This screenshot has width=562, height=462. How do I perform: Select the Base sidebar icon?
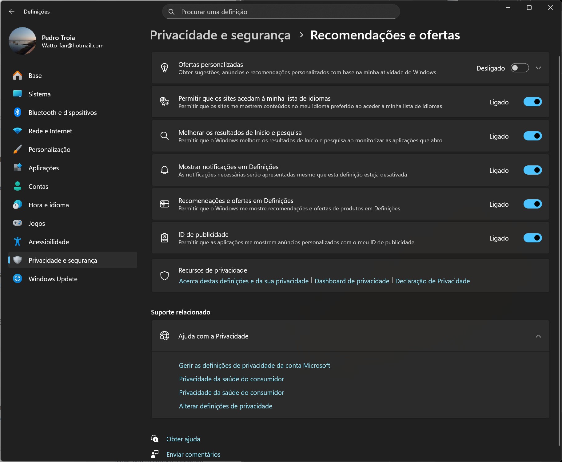(18, 75)
